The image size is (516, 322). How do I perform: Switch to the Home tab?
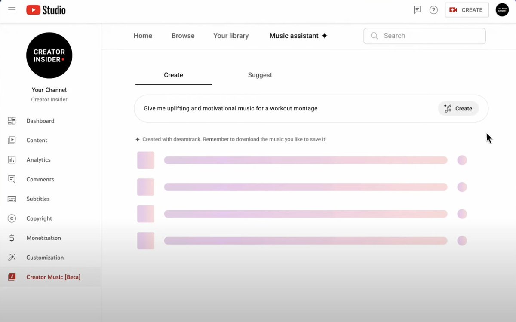[x=143, y=36]
